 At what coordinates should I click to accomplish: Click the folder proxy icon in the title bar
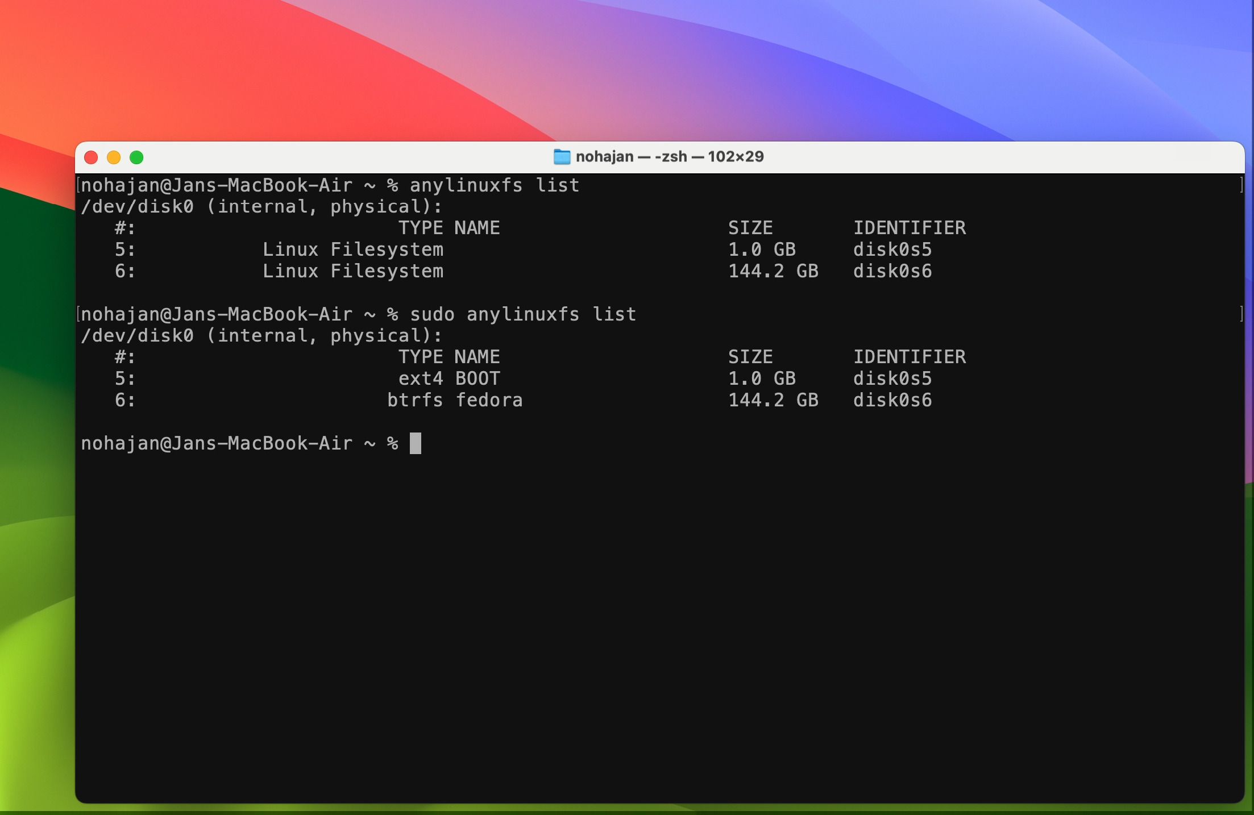562,157
